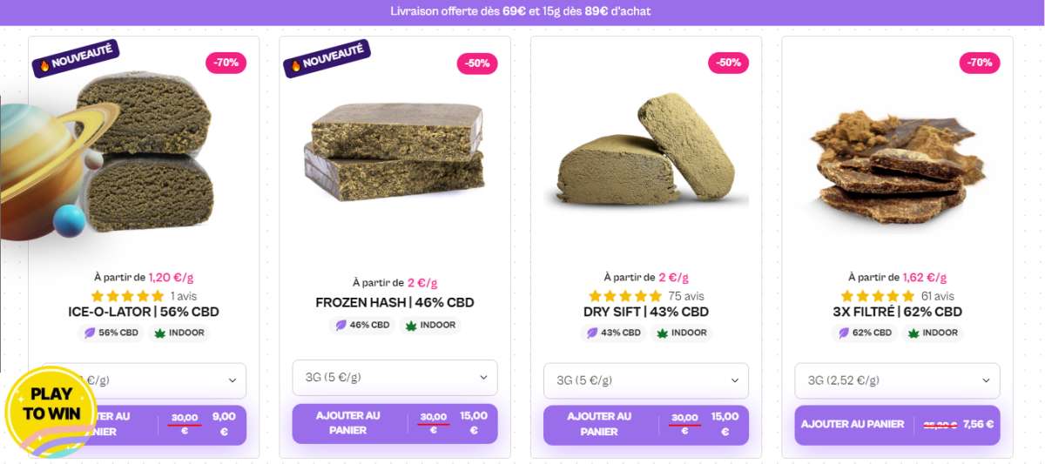View the 75 avis reviews link

(686, 296)
